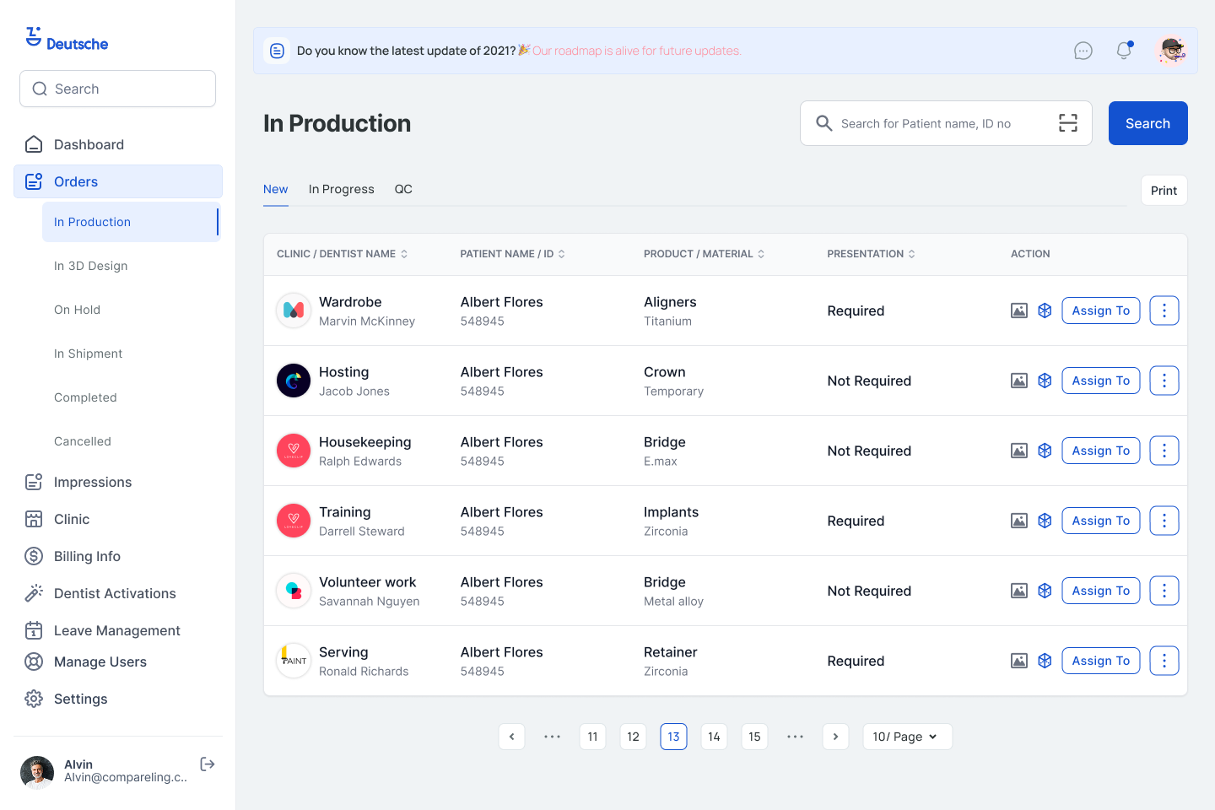Click Assign To for Hosting row
Image resolution: width=1215 pixels, height=810 pixels.
pos(1100,381)
